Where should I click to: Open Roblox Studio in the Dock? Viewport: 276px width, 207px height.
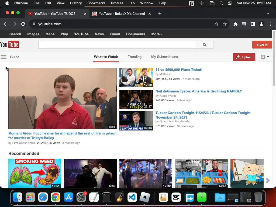pyautogui.click(x=145, y=197)
